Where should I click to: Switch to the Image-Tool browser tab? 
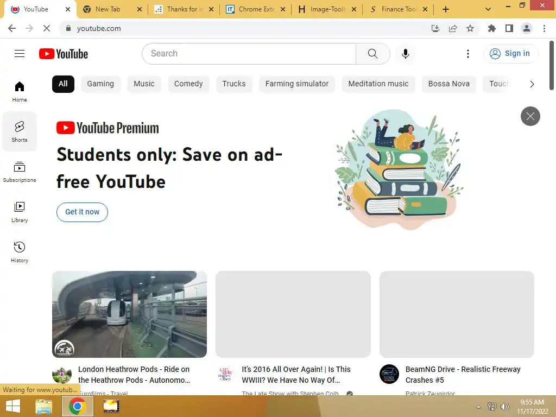pos(327,10)
